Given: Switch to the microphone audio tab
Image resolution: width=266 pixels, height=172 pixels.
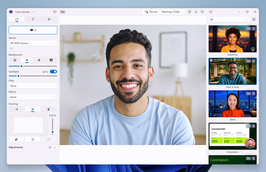Looking at the screenshot, I should (x=33, y=19).
